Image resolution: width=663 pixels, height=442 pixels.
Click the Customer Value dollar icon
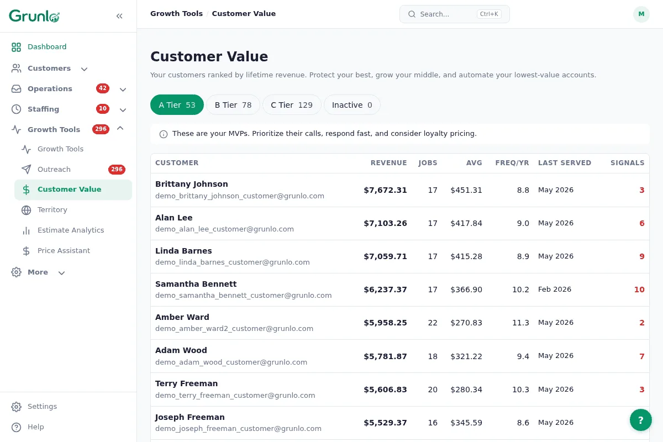(26, 190)
